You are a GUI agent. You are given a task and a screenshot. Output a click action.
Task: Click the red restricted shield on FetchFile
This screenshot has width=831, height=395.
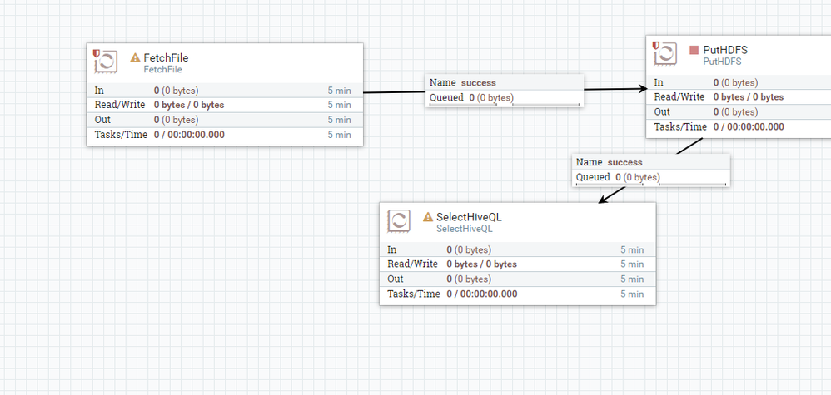97,52
